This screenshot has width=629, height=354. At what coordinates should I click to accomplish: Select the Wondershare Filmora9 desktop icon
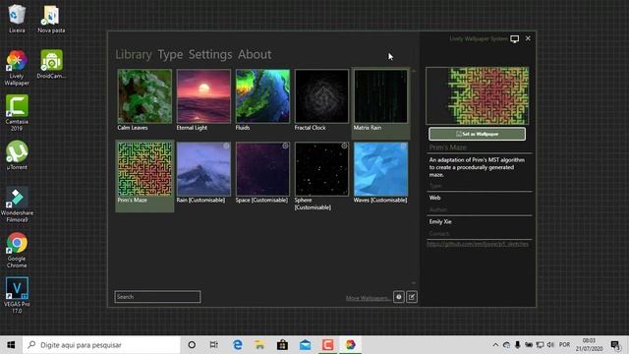17,205
